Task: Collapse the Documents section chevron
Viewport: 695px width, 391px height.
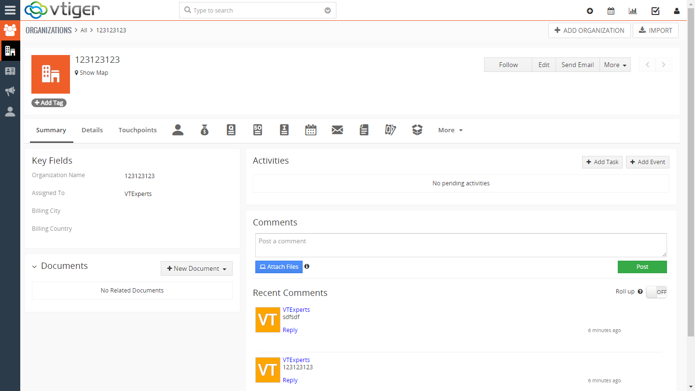Action: (34, 266)
